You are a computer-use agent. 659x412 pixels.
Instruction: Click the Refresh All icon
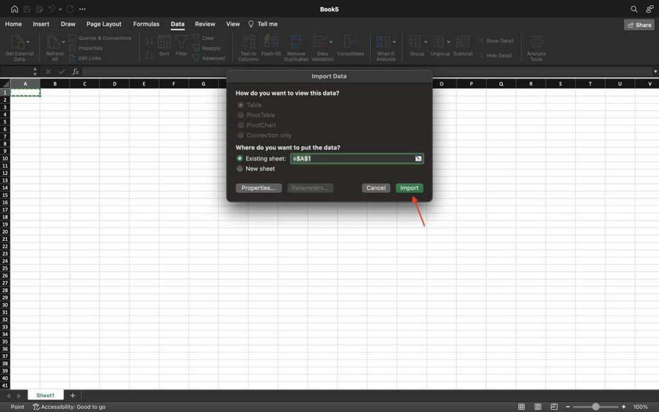[53, 42]
